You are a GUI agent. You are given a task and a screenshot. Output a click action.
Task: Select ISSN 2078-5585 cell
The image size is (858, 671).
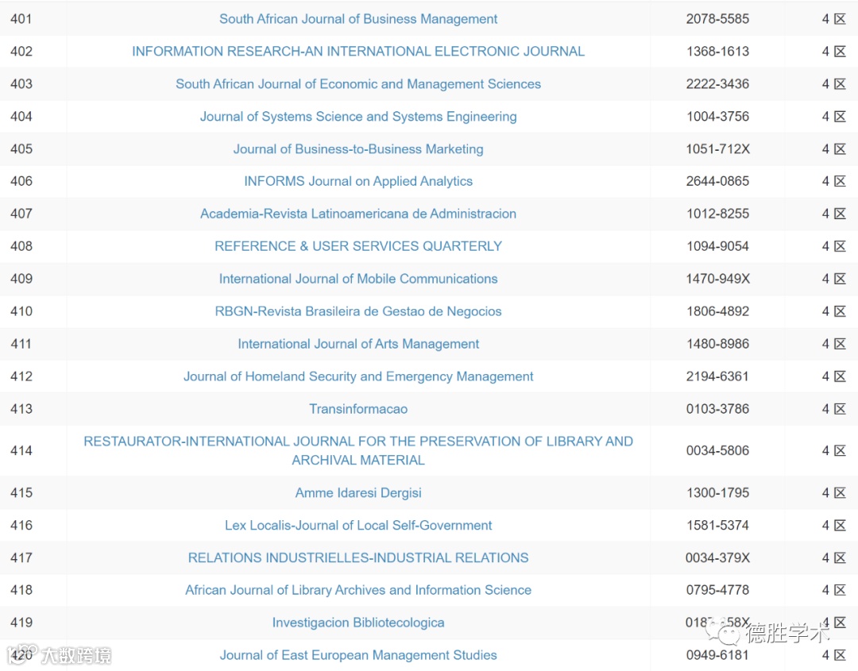point(717,19)
